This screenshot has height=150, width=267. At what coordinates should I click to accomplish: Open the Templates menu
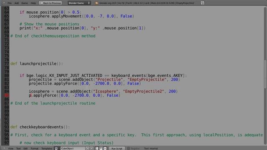click(x=47, y=148)
